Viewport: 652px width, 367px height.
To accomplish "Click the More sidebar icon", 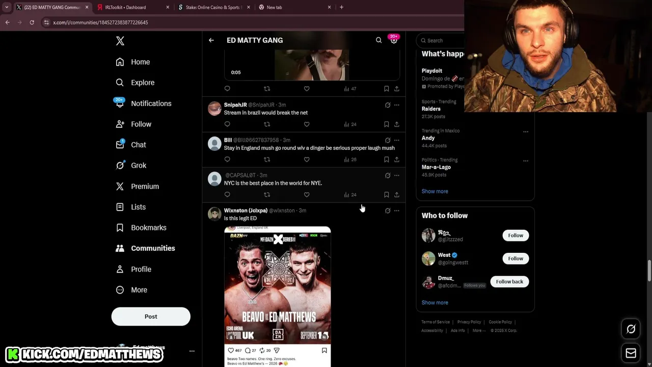I will 120,290.
